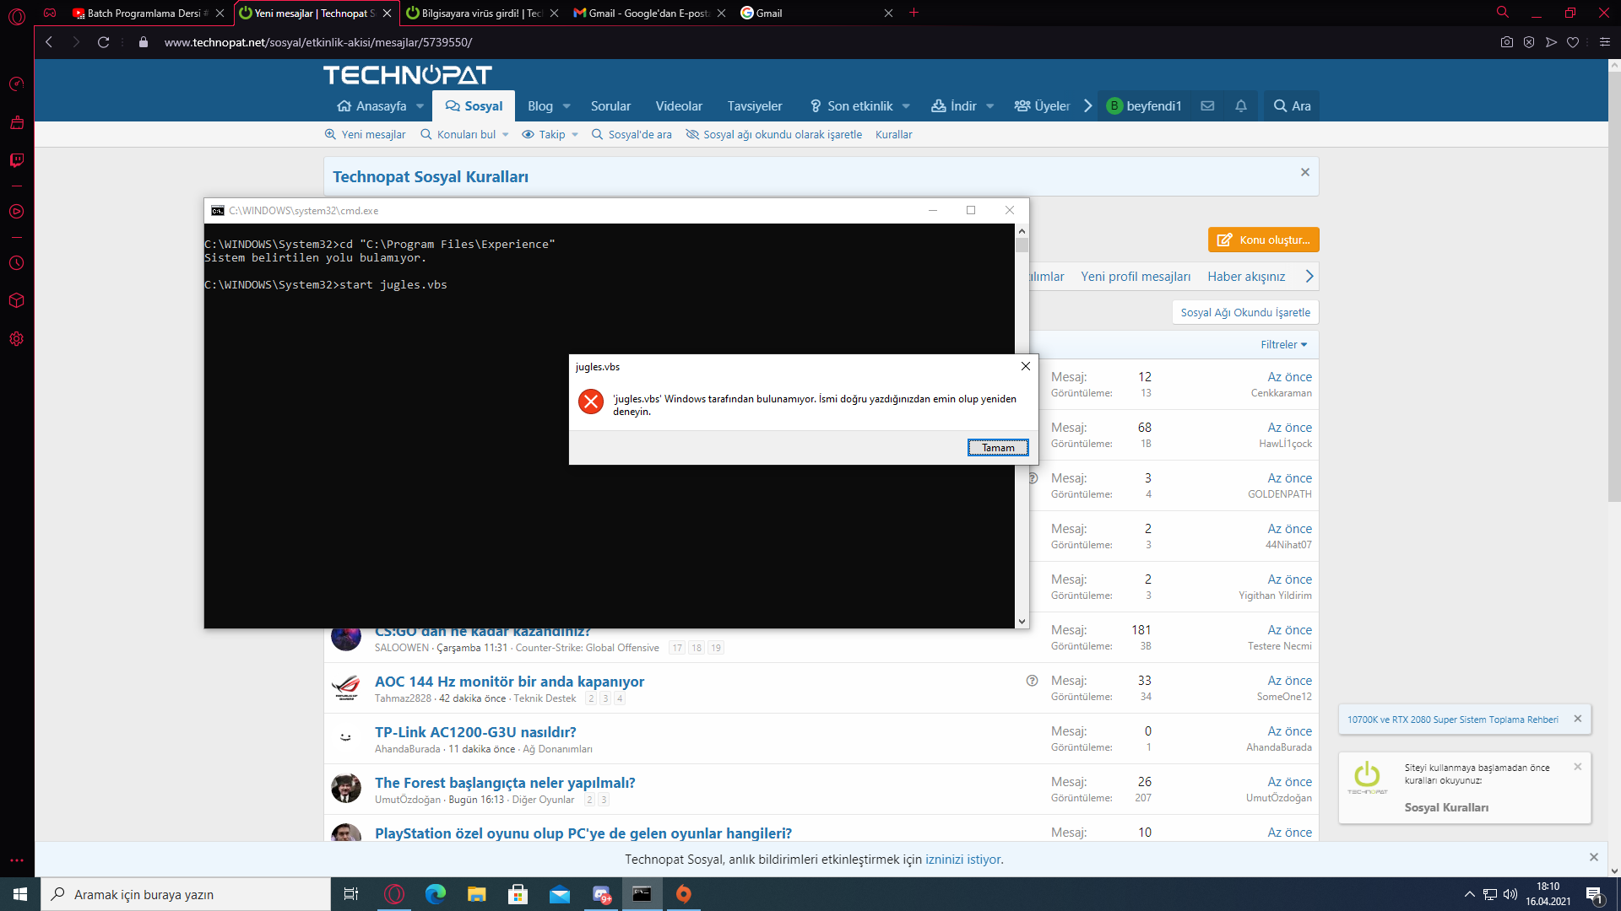Click the Konu oluştur button
Screen dimensions: 1621x911
point(1263,240)
